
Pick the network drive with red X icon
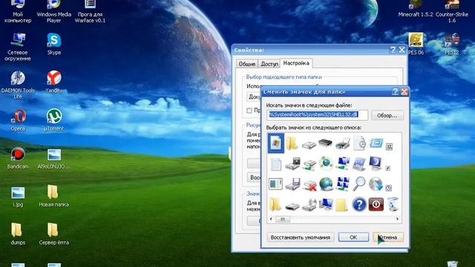309,185
